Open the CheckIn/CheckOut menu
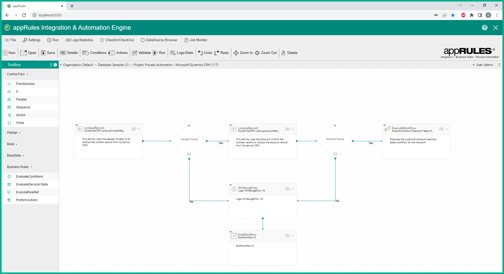This screenshot has width=504, height=274. 117,40
